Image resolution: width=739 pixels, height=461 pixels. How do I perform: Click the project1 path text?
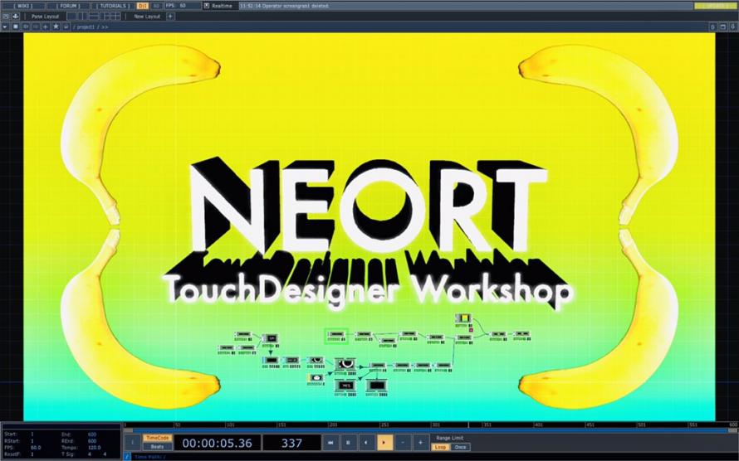(86, 27)
